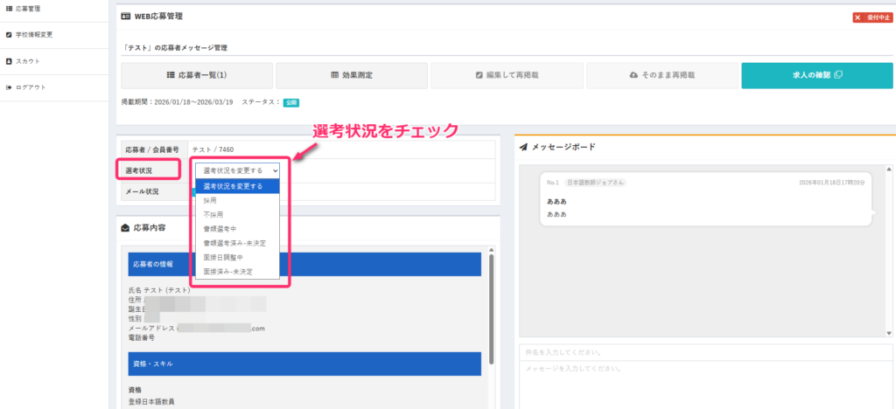Choose 不採用 in the selection dropdown
Image resolution: width=896 pixels, height=409 pixels.
coord(213,214)
